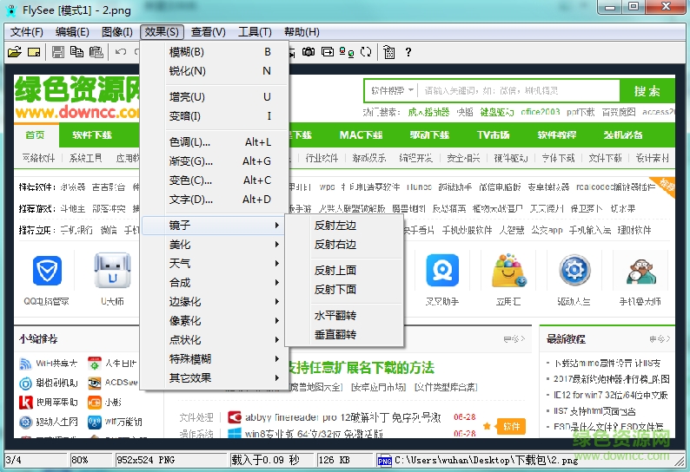The height and width of the screenshot is (472, 690).
Task: Click the Copy icon in toolbar
Action: point(76,52)
